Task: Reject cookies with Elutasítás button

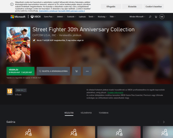Action: point(132,7)
